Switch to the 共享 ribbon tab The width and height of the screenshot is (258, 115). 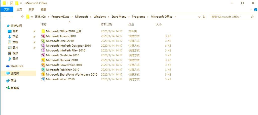[31, 10]
